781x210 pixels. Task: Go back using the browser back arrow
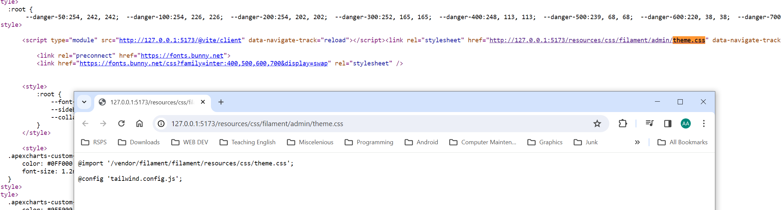85,123
